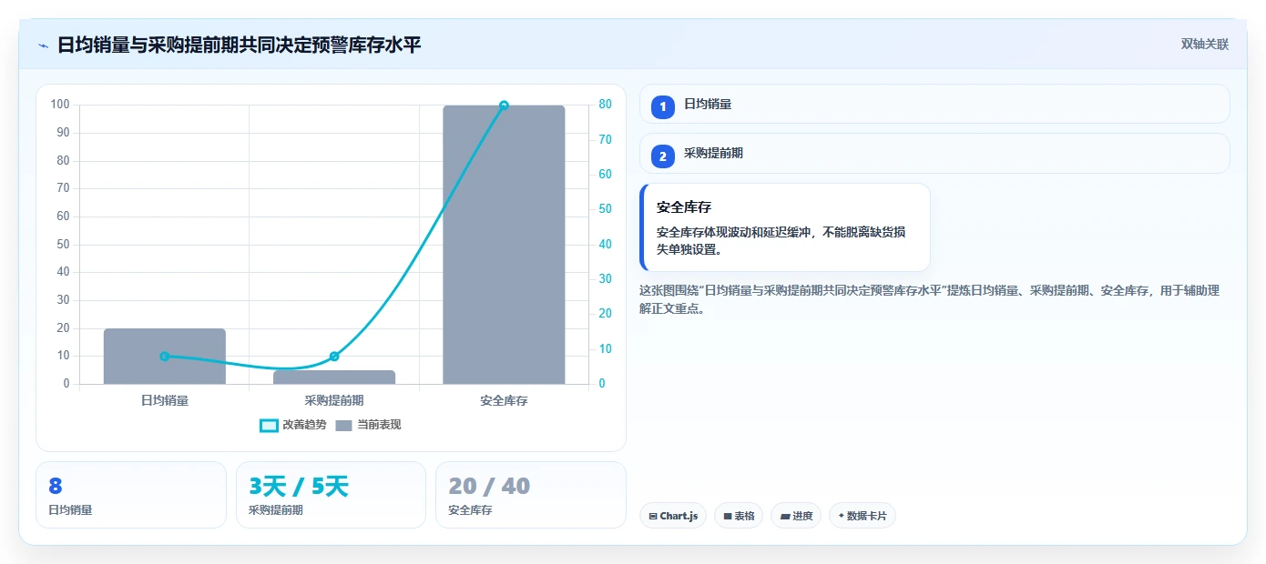Click right axis value 80
Screen dimensions: 1266x564
click(606, 105)
